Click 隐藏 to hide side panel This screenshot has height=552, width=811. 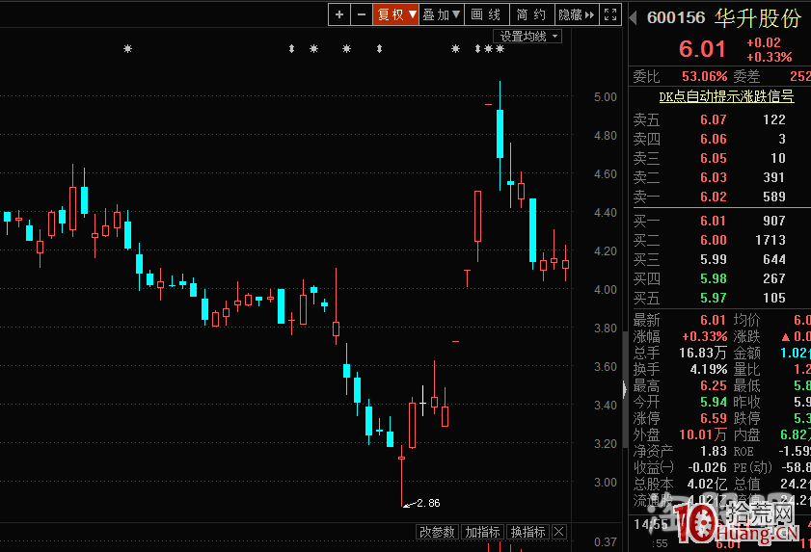[x=576, y=14]
